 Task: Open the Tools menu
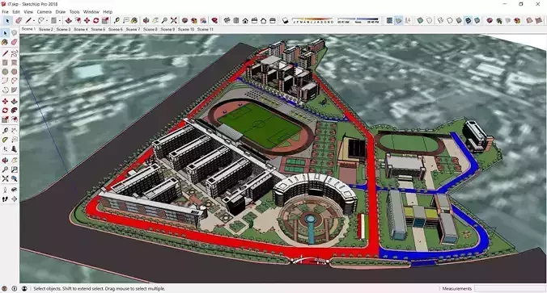(x=74, y=11)
